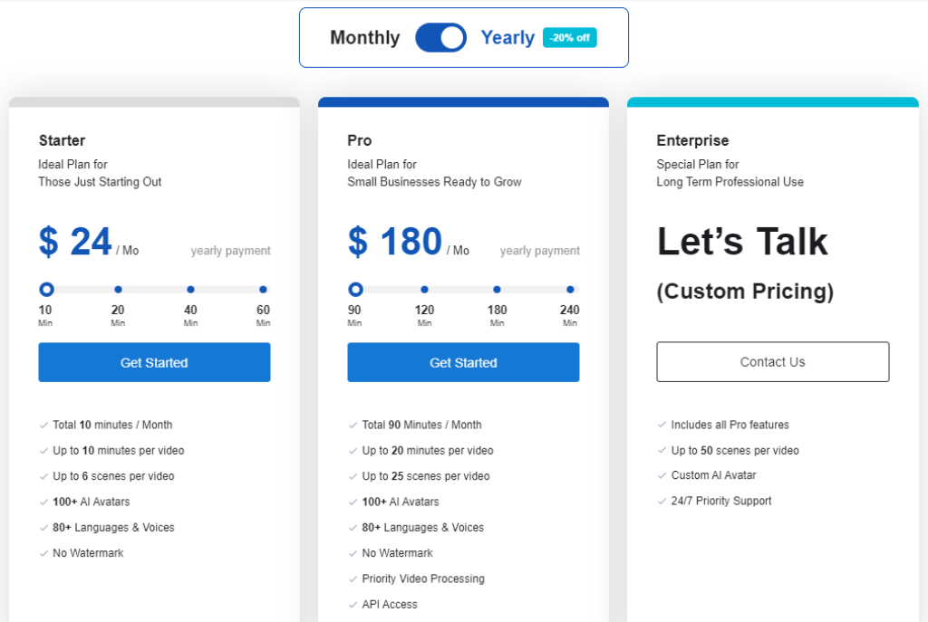Select 240 Min on the Pro slider
The width and height of the screenshot is (928, 622).
click(x=569, y=290)
